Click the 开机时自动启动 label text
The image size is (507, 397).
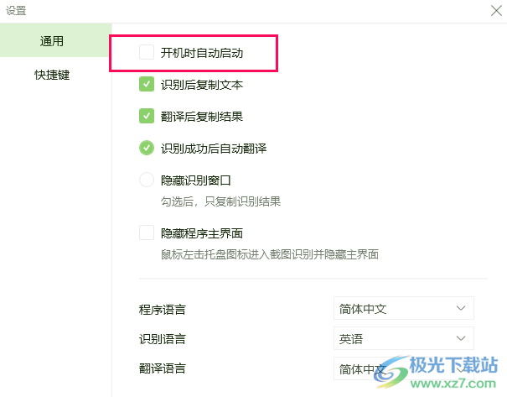click(202, 53)
